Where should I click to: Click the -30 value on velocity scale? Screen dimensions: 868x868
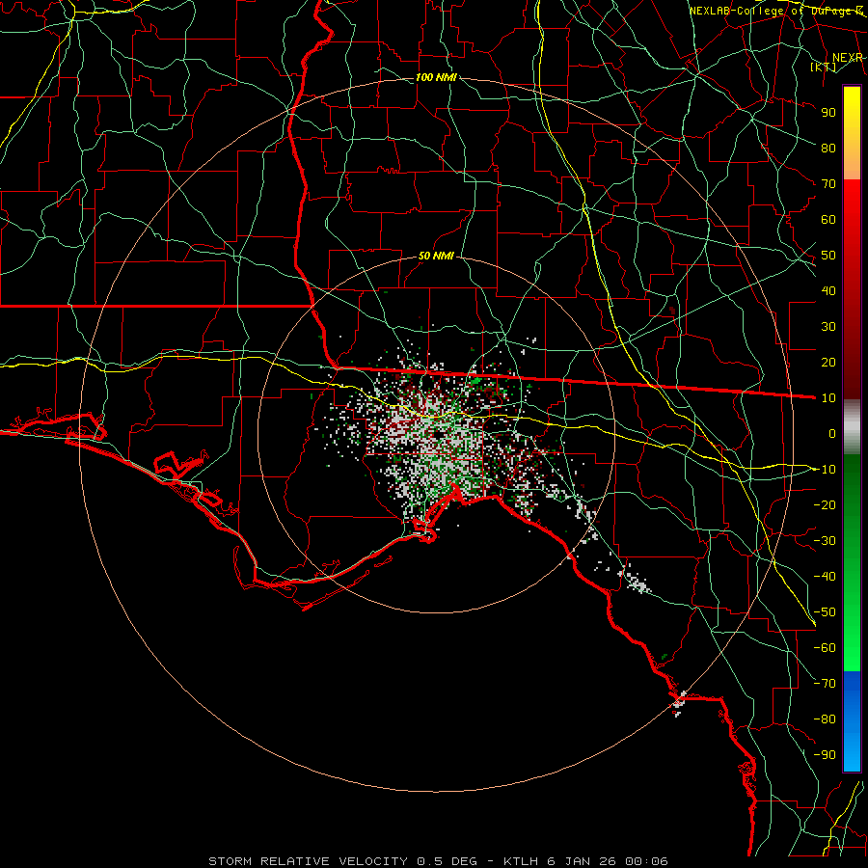[x=825, y=540]
